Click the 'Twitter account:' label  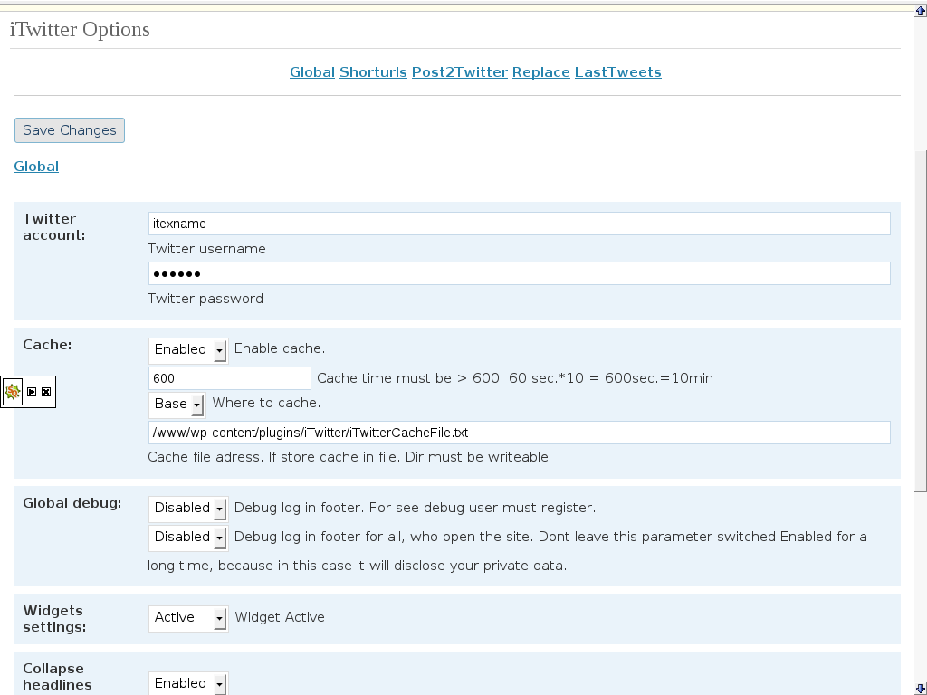53,227
